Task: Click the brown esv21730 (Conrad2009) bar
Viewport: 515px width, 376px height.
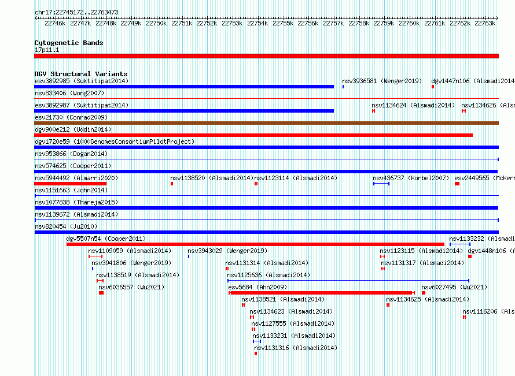Action: (x=266, y=123)
